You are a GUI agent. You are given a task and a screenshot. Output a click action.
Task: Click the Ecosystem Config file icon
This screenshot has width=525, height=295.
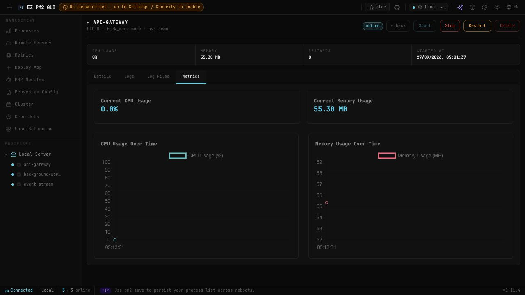(9, 92)
